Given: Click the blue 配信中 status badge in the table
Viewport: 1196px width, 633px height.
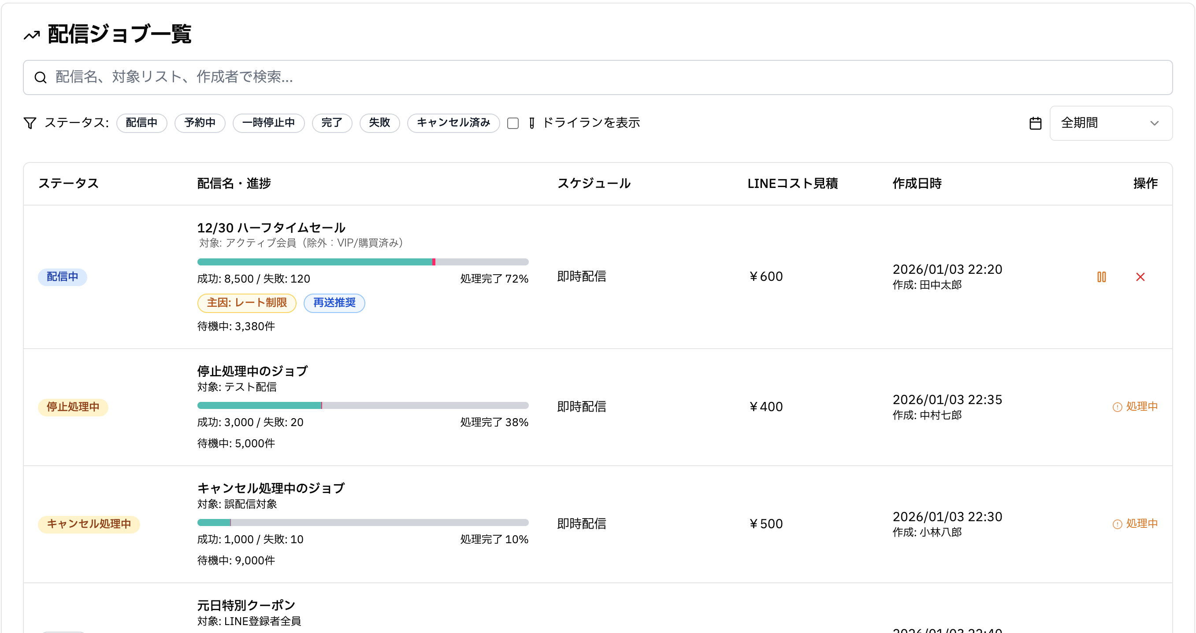Looking at the screenshot, I should click(x=62, y=277).
